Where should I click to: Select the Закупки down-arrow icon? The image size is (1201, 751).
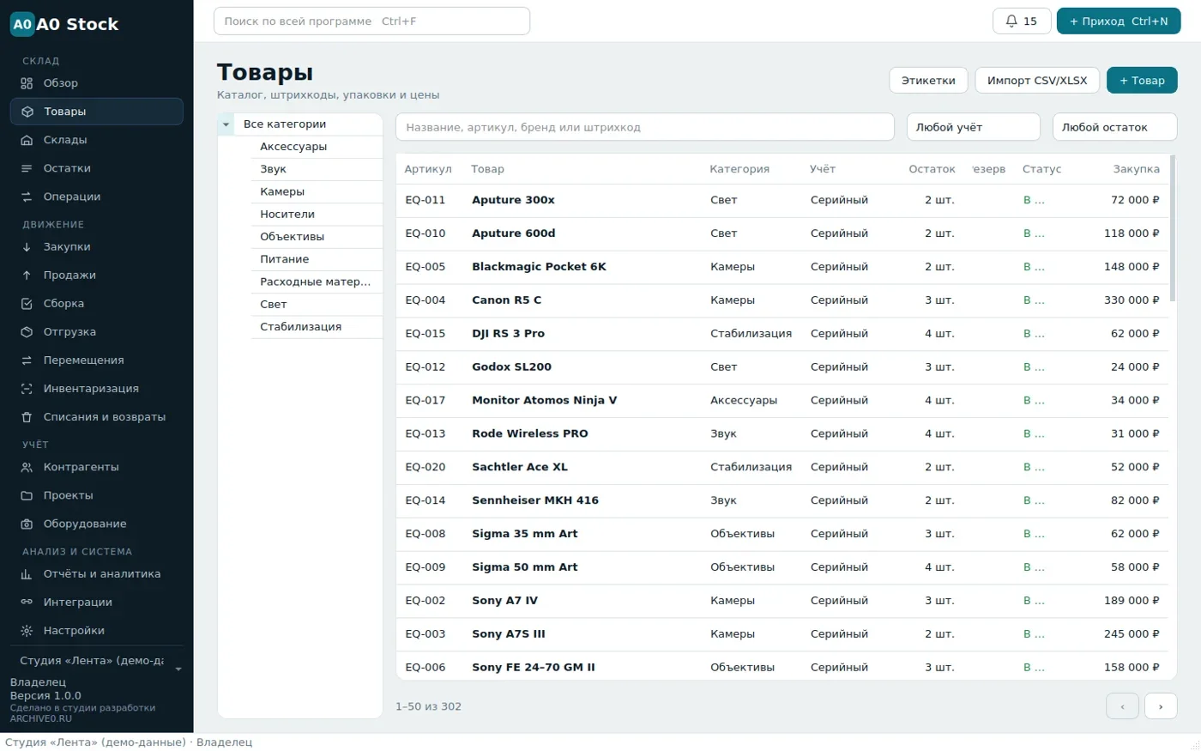click(27, 246)
